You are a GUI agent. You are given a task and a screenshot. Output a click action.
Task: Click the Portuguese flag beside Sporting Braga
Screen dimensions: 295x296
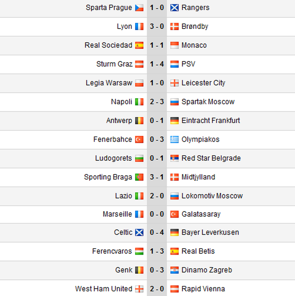pyautogui.click(x=139, y=177)
